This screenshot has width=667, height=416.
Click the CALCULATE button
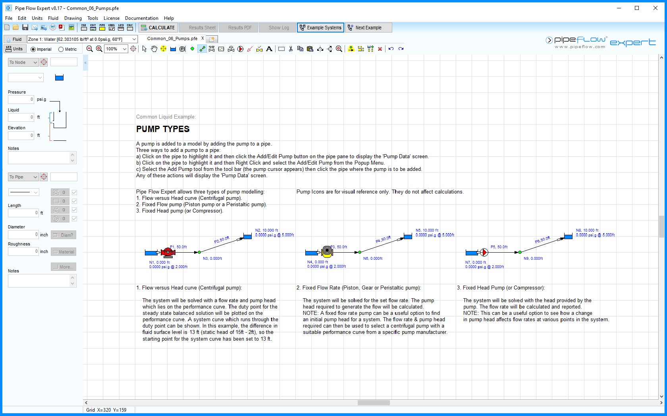pyautogui.click(x=158, y=27)
